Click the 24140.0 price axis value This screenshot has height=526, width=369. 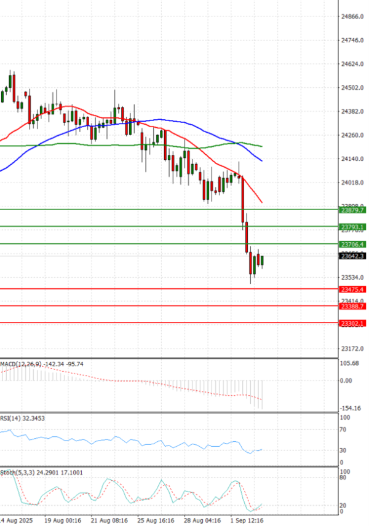(352, 159)
